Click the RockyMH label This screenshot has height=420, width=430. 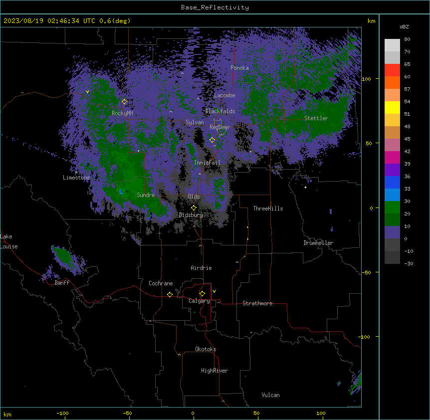tap(122, 113)
